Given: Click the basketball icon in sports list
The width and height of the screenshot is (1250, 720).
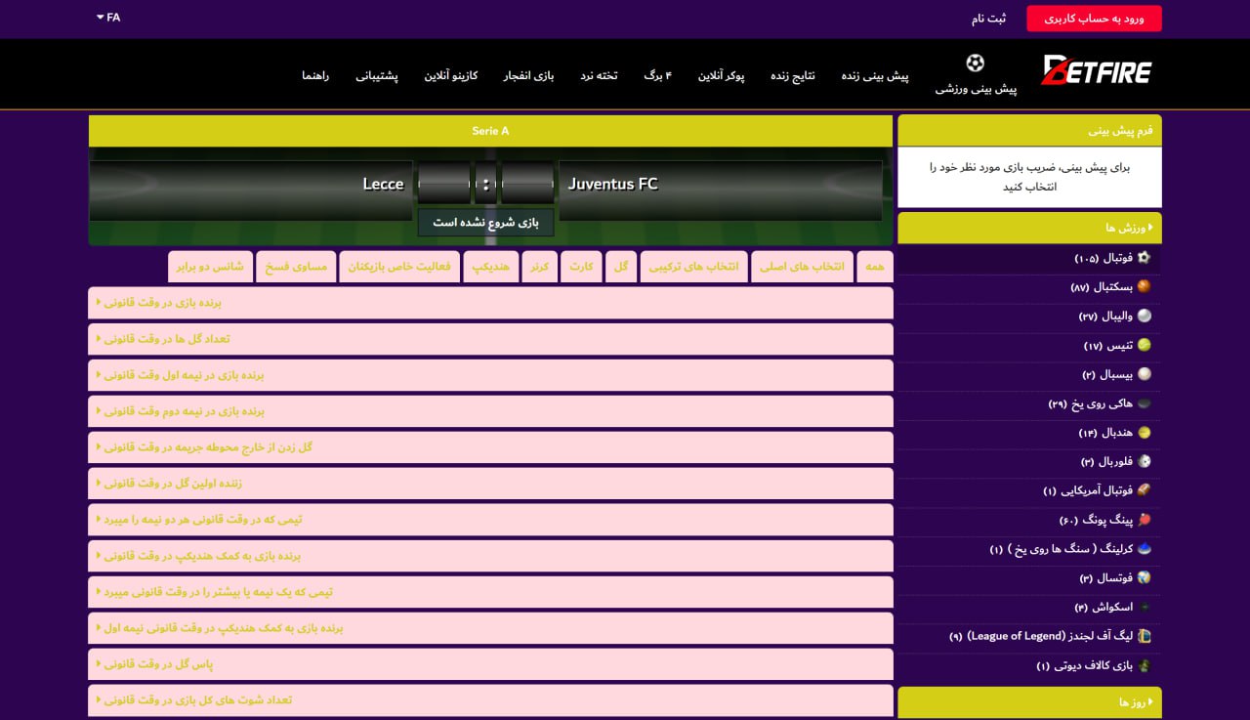Looking at the screenshot, I should [x=1144, y=287].
